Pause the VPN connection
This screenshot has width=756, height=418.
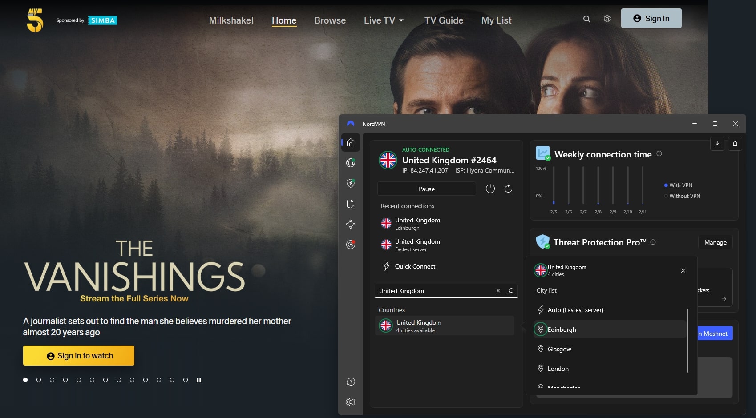[427, 189]
